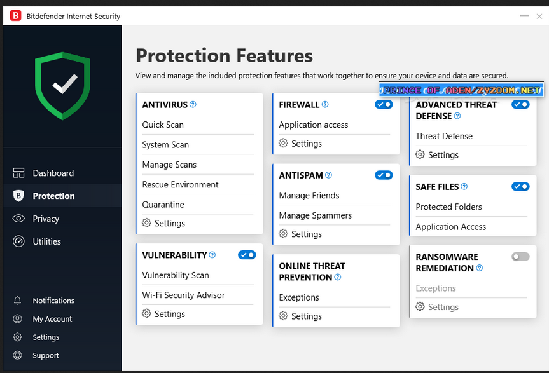Click gear icon in Online Threat Prevention card
This screenshot has height=373, width=549.
283,316
